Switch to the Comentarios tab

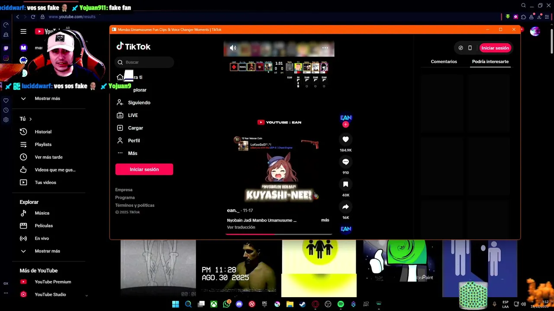[x=444, y=62]
